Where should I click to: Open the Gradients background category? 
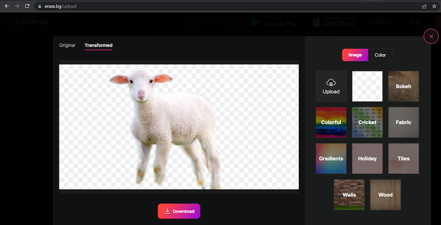[331, 158]
